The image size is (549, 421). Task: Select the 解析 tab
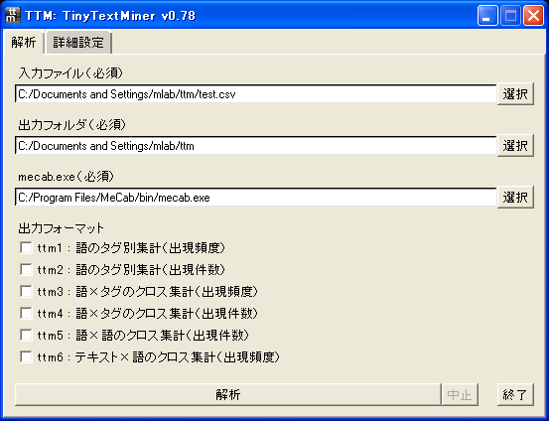click(x=24, y=43)
